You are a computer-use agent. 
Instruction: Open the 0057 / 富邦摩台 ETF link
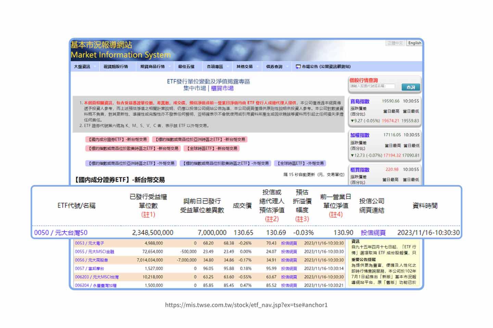point(89,268)
